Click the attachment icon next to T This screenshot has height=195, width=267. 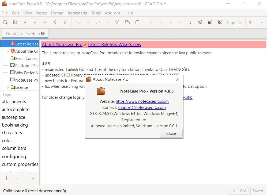coord(200,22)
